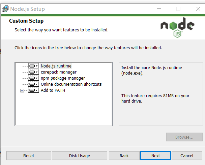Click the 'Click the icons in the tree' instruction

pyautogui.click(x=88, y=48)
